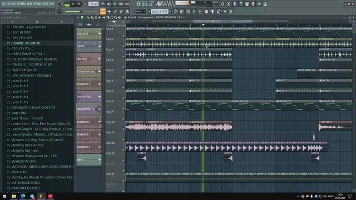The width and height of the screenshot is (356, 200).
Task: Click the help question mark icon
Action: (241, 4)
